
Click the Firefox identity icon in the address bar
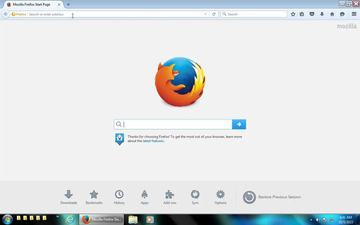click(x=19, y=14)
